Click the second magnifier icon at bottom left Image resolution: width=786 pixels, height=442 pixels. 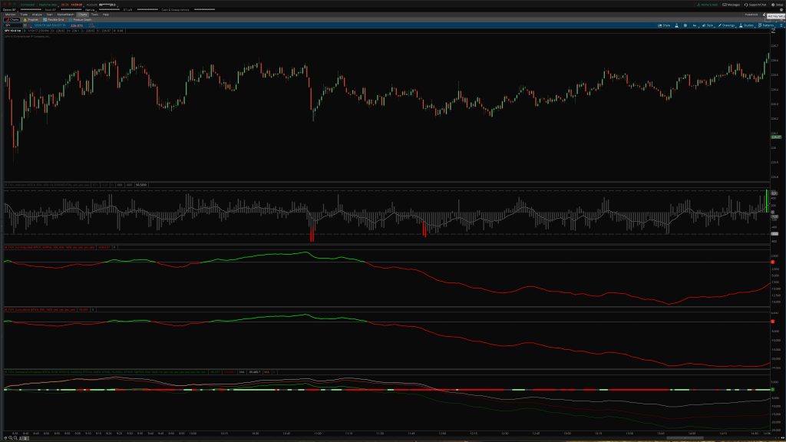click(15, 437)
